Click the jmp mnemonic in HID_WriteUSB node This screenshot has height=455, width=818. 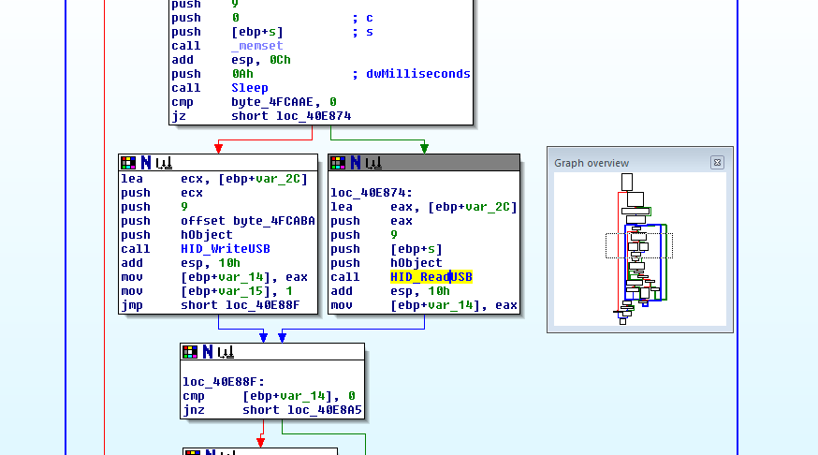point(132,305)
